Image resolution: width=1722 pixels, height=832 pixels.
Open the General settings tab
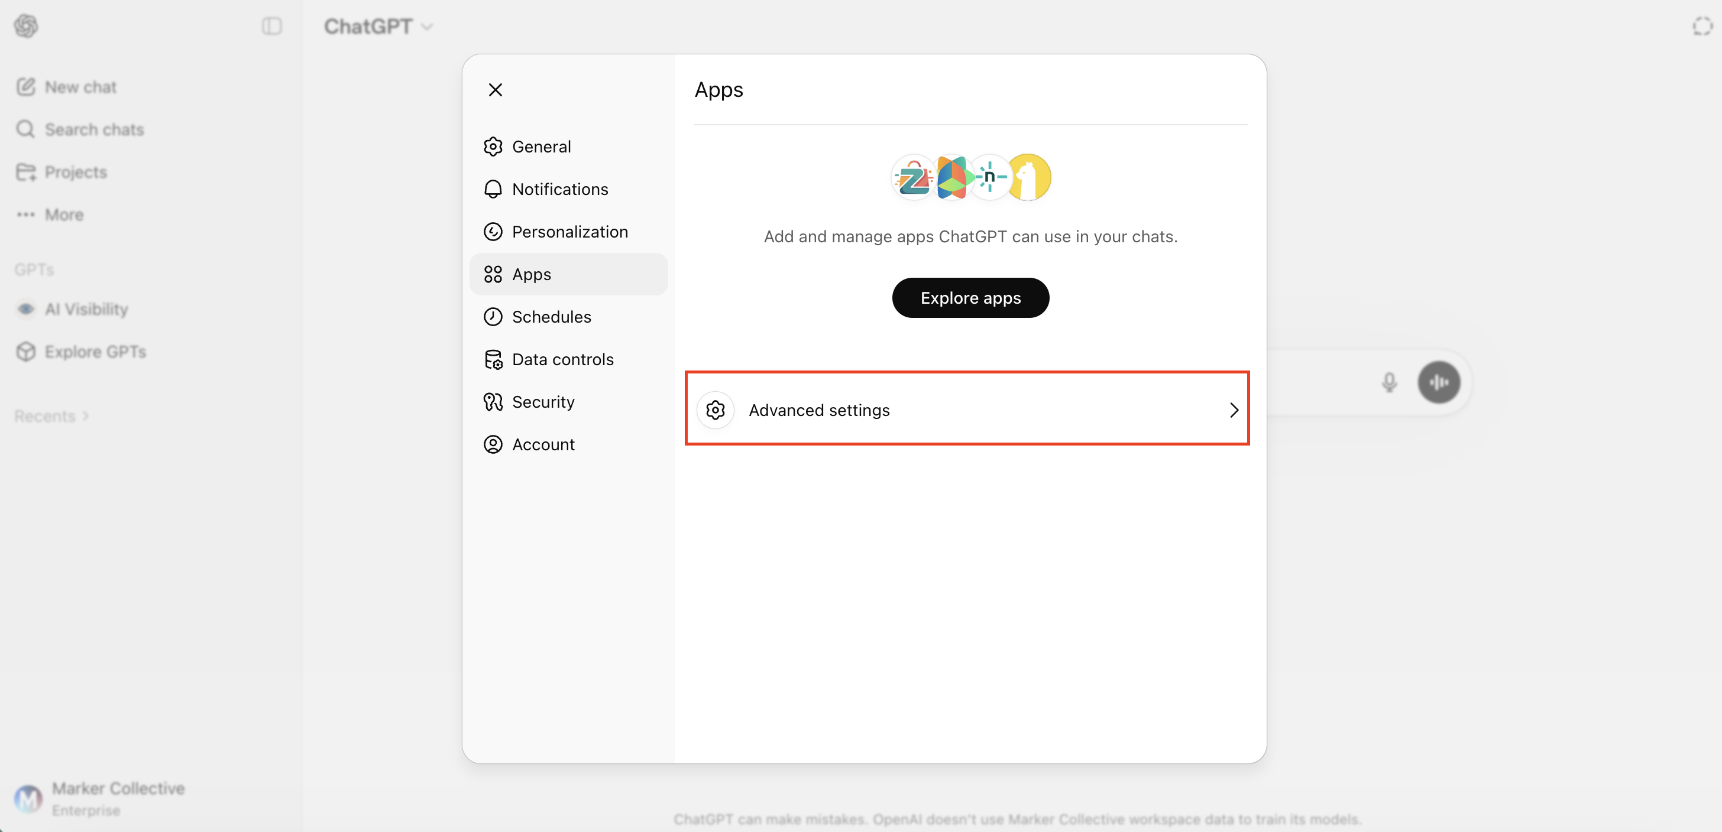coord(541,146)
